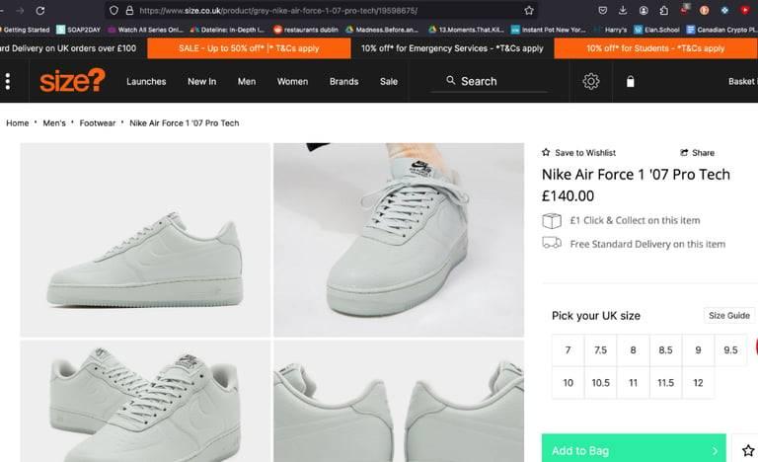Click the search magnifier icon
The image size is (758, 462).
click(450, 80)
